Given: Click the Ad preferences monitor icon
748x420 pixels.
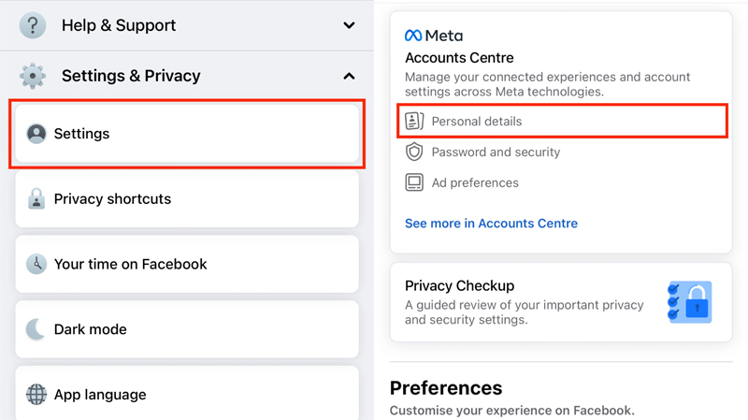Looking at the screenshot, I should click(414, 182).
